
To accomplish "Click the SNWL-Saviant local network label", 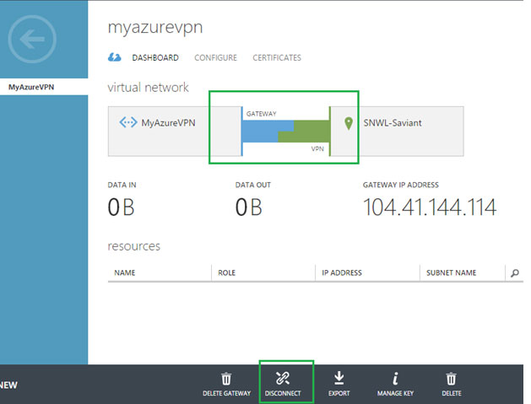I will 393,123.
